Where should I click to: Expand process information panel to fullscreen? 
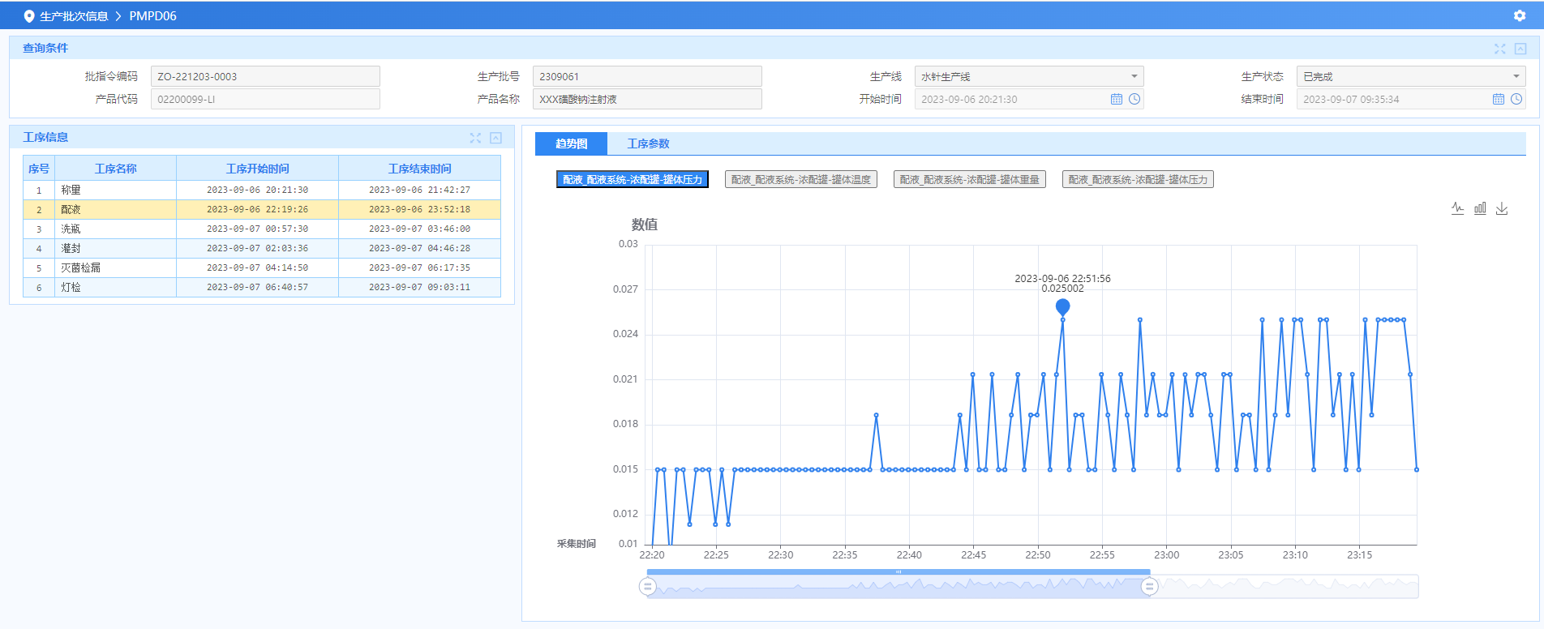[475, 138]
